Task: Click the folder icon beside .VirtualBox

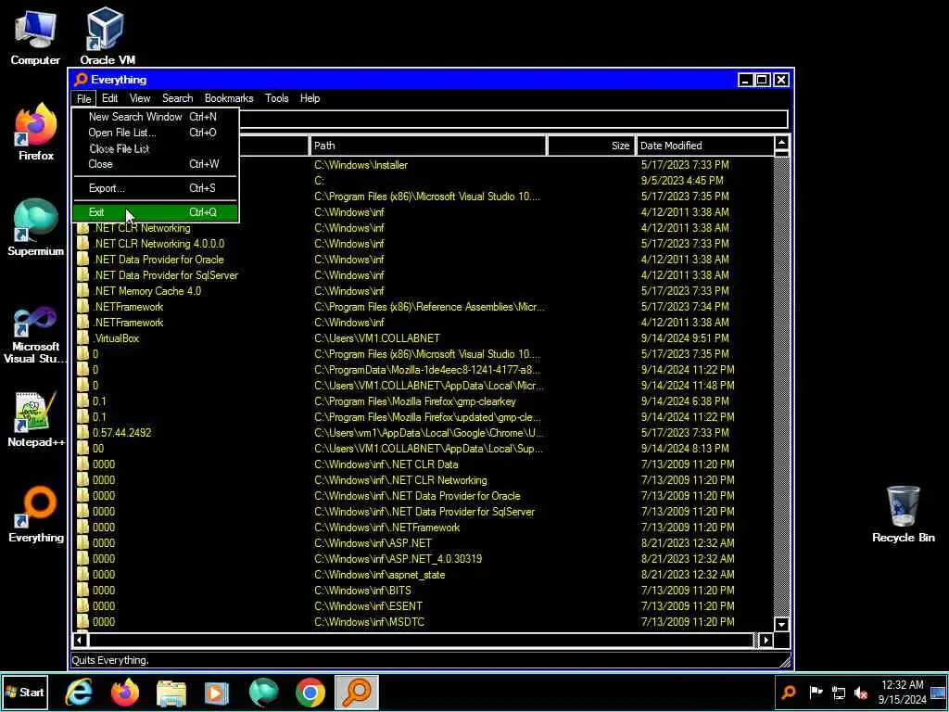Action: (82, 337)
